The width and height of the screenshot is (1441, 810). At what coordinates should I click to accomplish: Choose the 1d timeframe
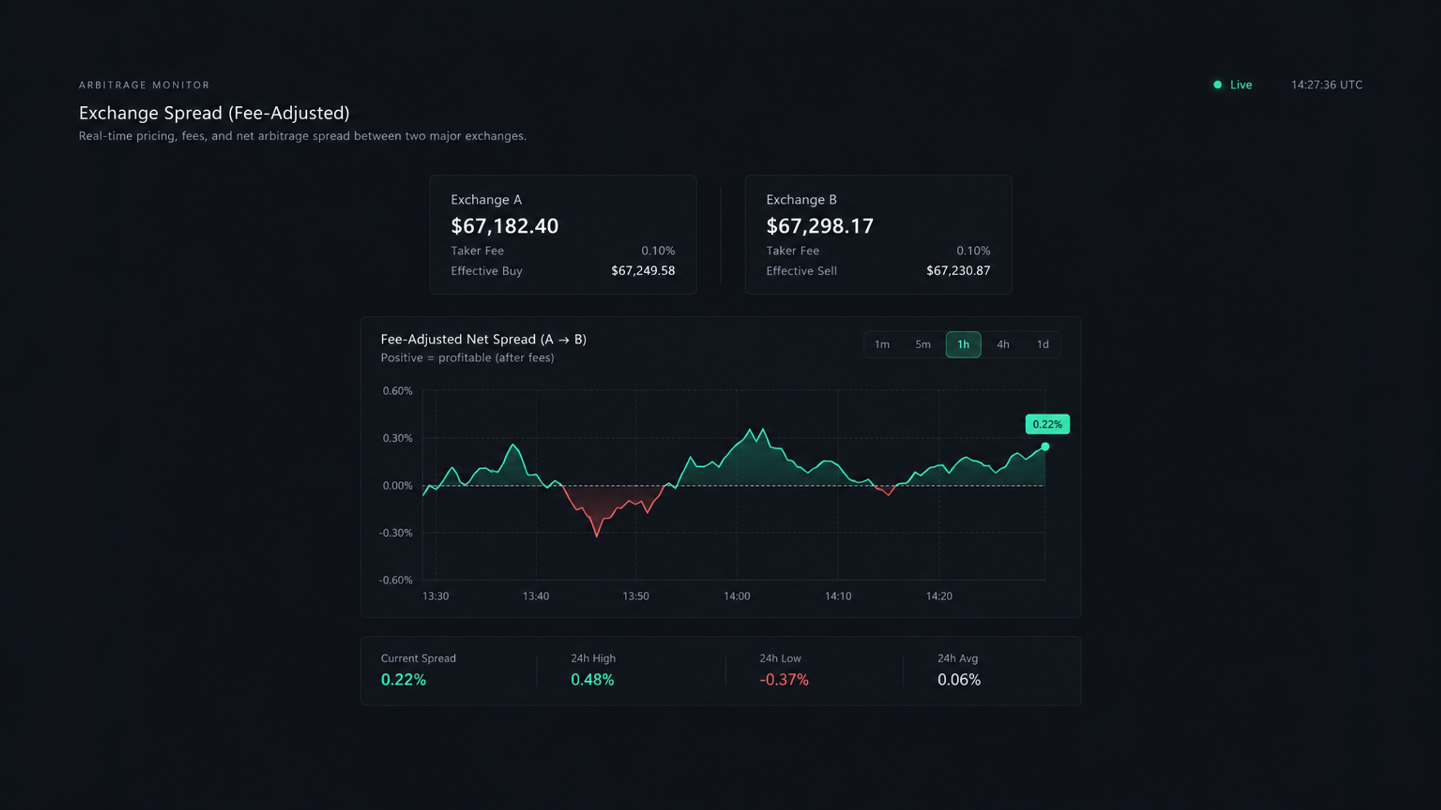click(1042, 344)
